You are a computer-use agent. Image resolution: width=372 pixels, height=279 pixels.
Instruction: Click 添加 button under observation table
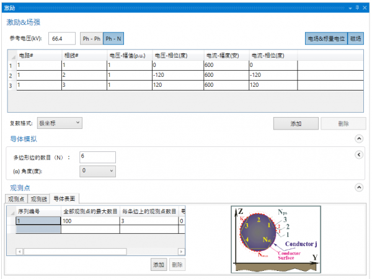pos(159,265)
